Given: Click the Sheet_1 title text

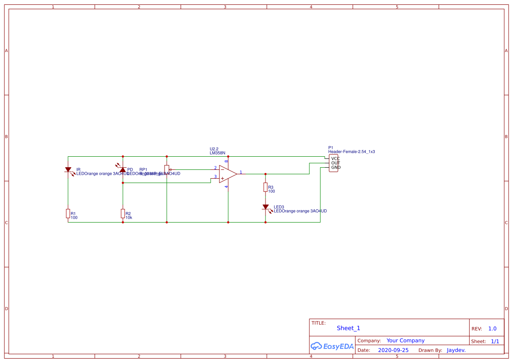Looking at the screenshot, I should click(x=348, y=328).
